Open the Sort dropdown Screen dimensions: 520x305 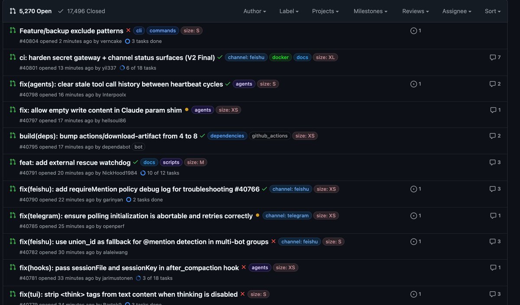[493, 11]
